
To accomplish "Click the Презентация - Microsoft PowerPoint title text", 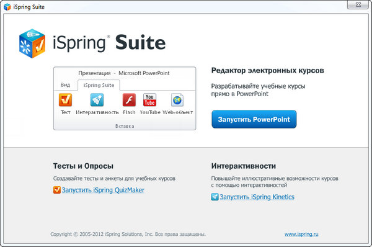I will (124, 73).
